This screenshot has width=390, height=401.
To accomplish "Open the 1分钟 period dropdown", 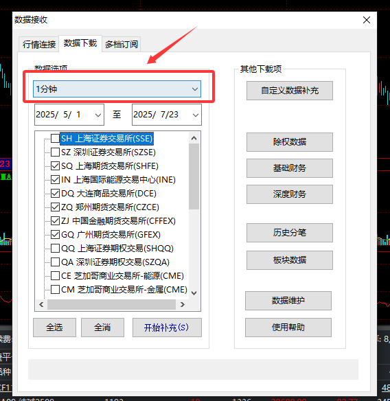I will point(117,89).
